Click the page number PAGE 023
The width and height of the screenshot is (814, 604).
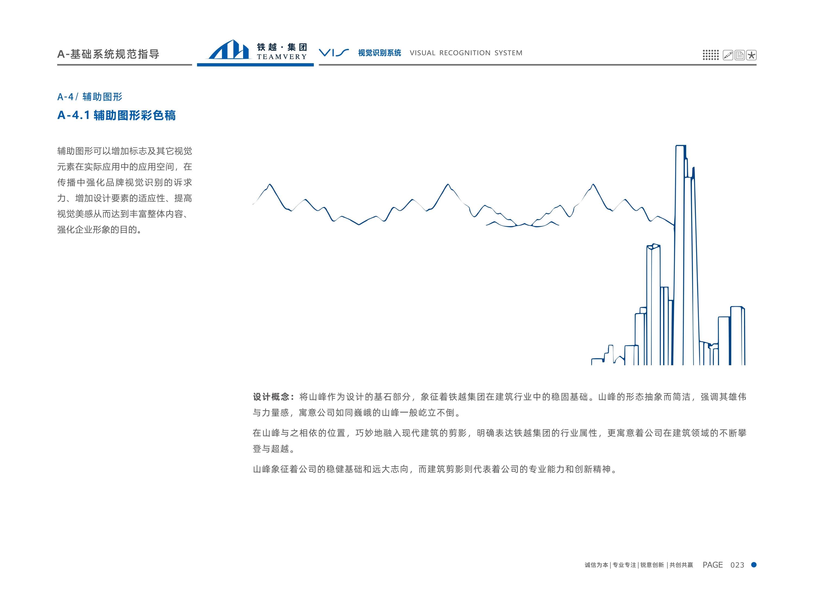click(x=723, y=565)
